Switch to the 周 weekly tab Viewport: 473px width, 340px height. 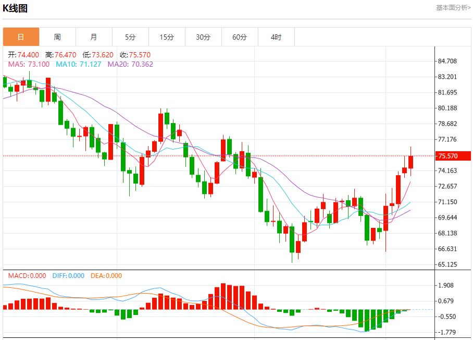click(x=57, y=37)
